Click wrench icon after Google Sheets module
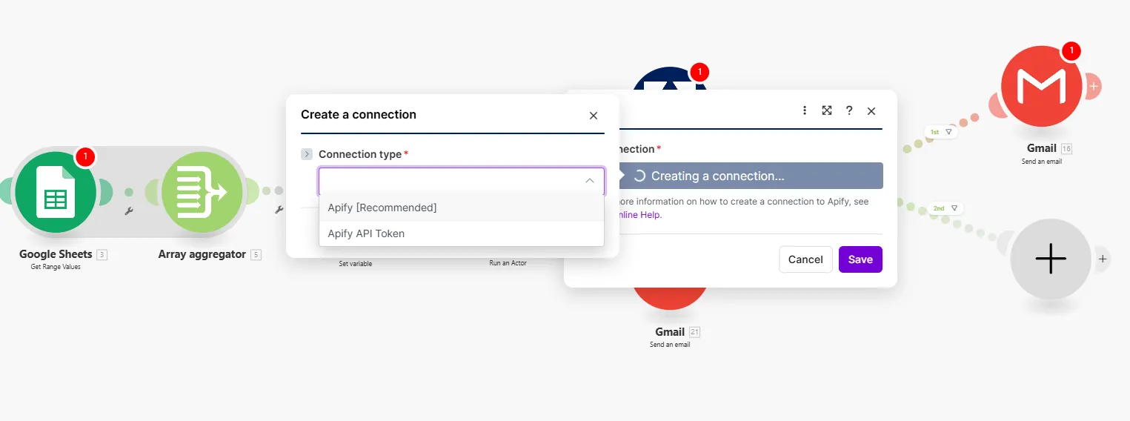 tap(129, 210)
